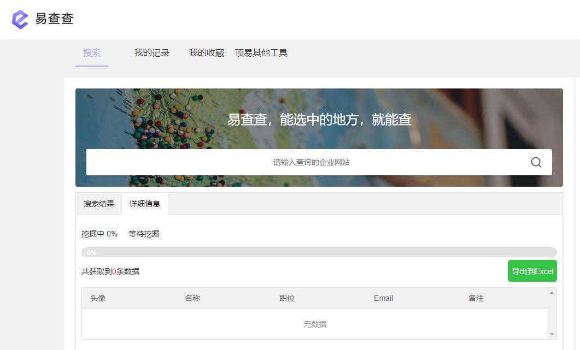Switch to the 搜索结果 tab
This screenshot has height=350, width=580.
coord(98,203)
